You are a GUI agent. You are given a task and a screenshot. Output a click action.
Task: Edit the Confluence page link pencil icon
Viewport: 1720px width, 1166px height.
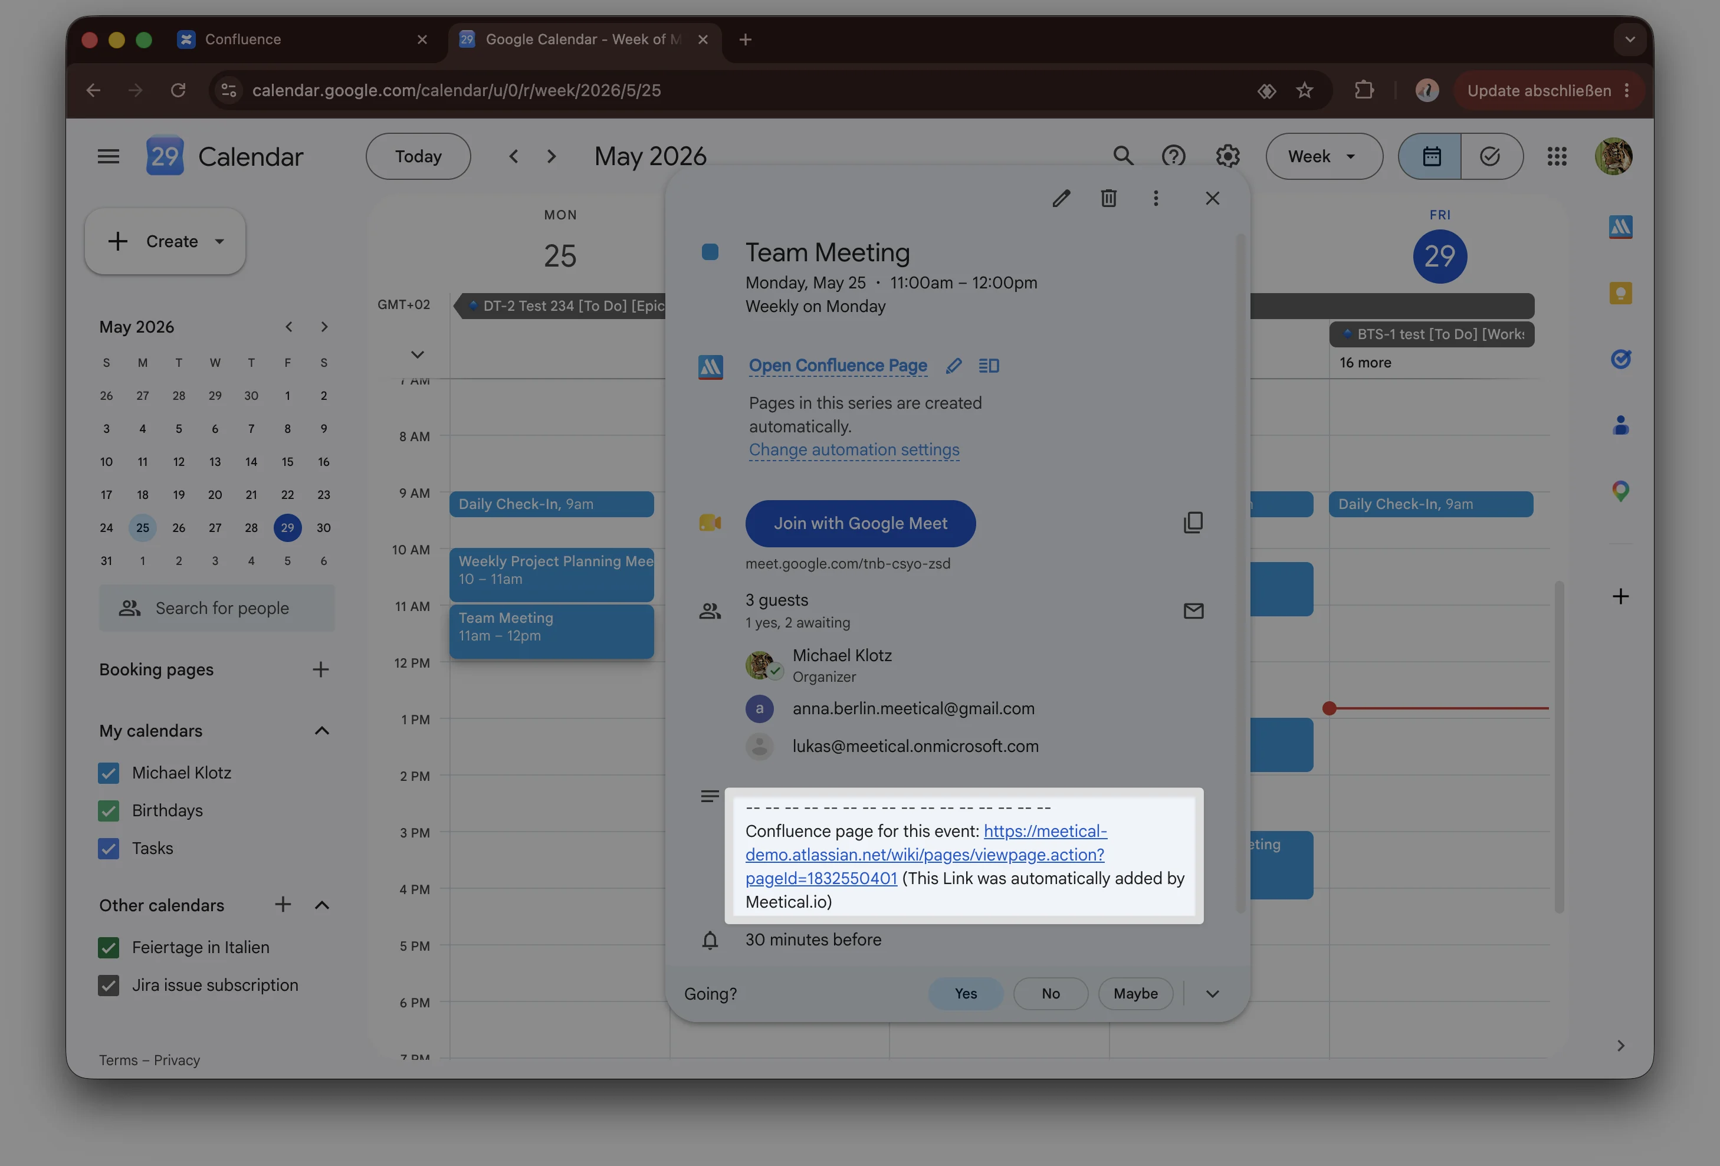(x=954, y=366)
